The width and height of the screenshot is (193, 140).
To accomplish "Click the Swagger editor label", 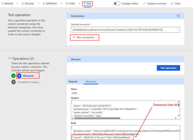I will coord(130,4).
